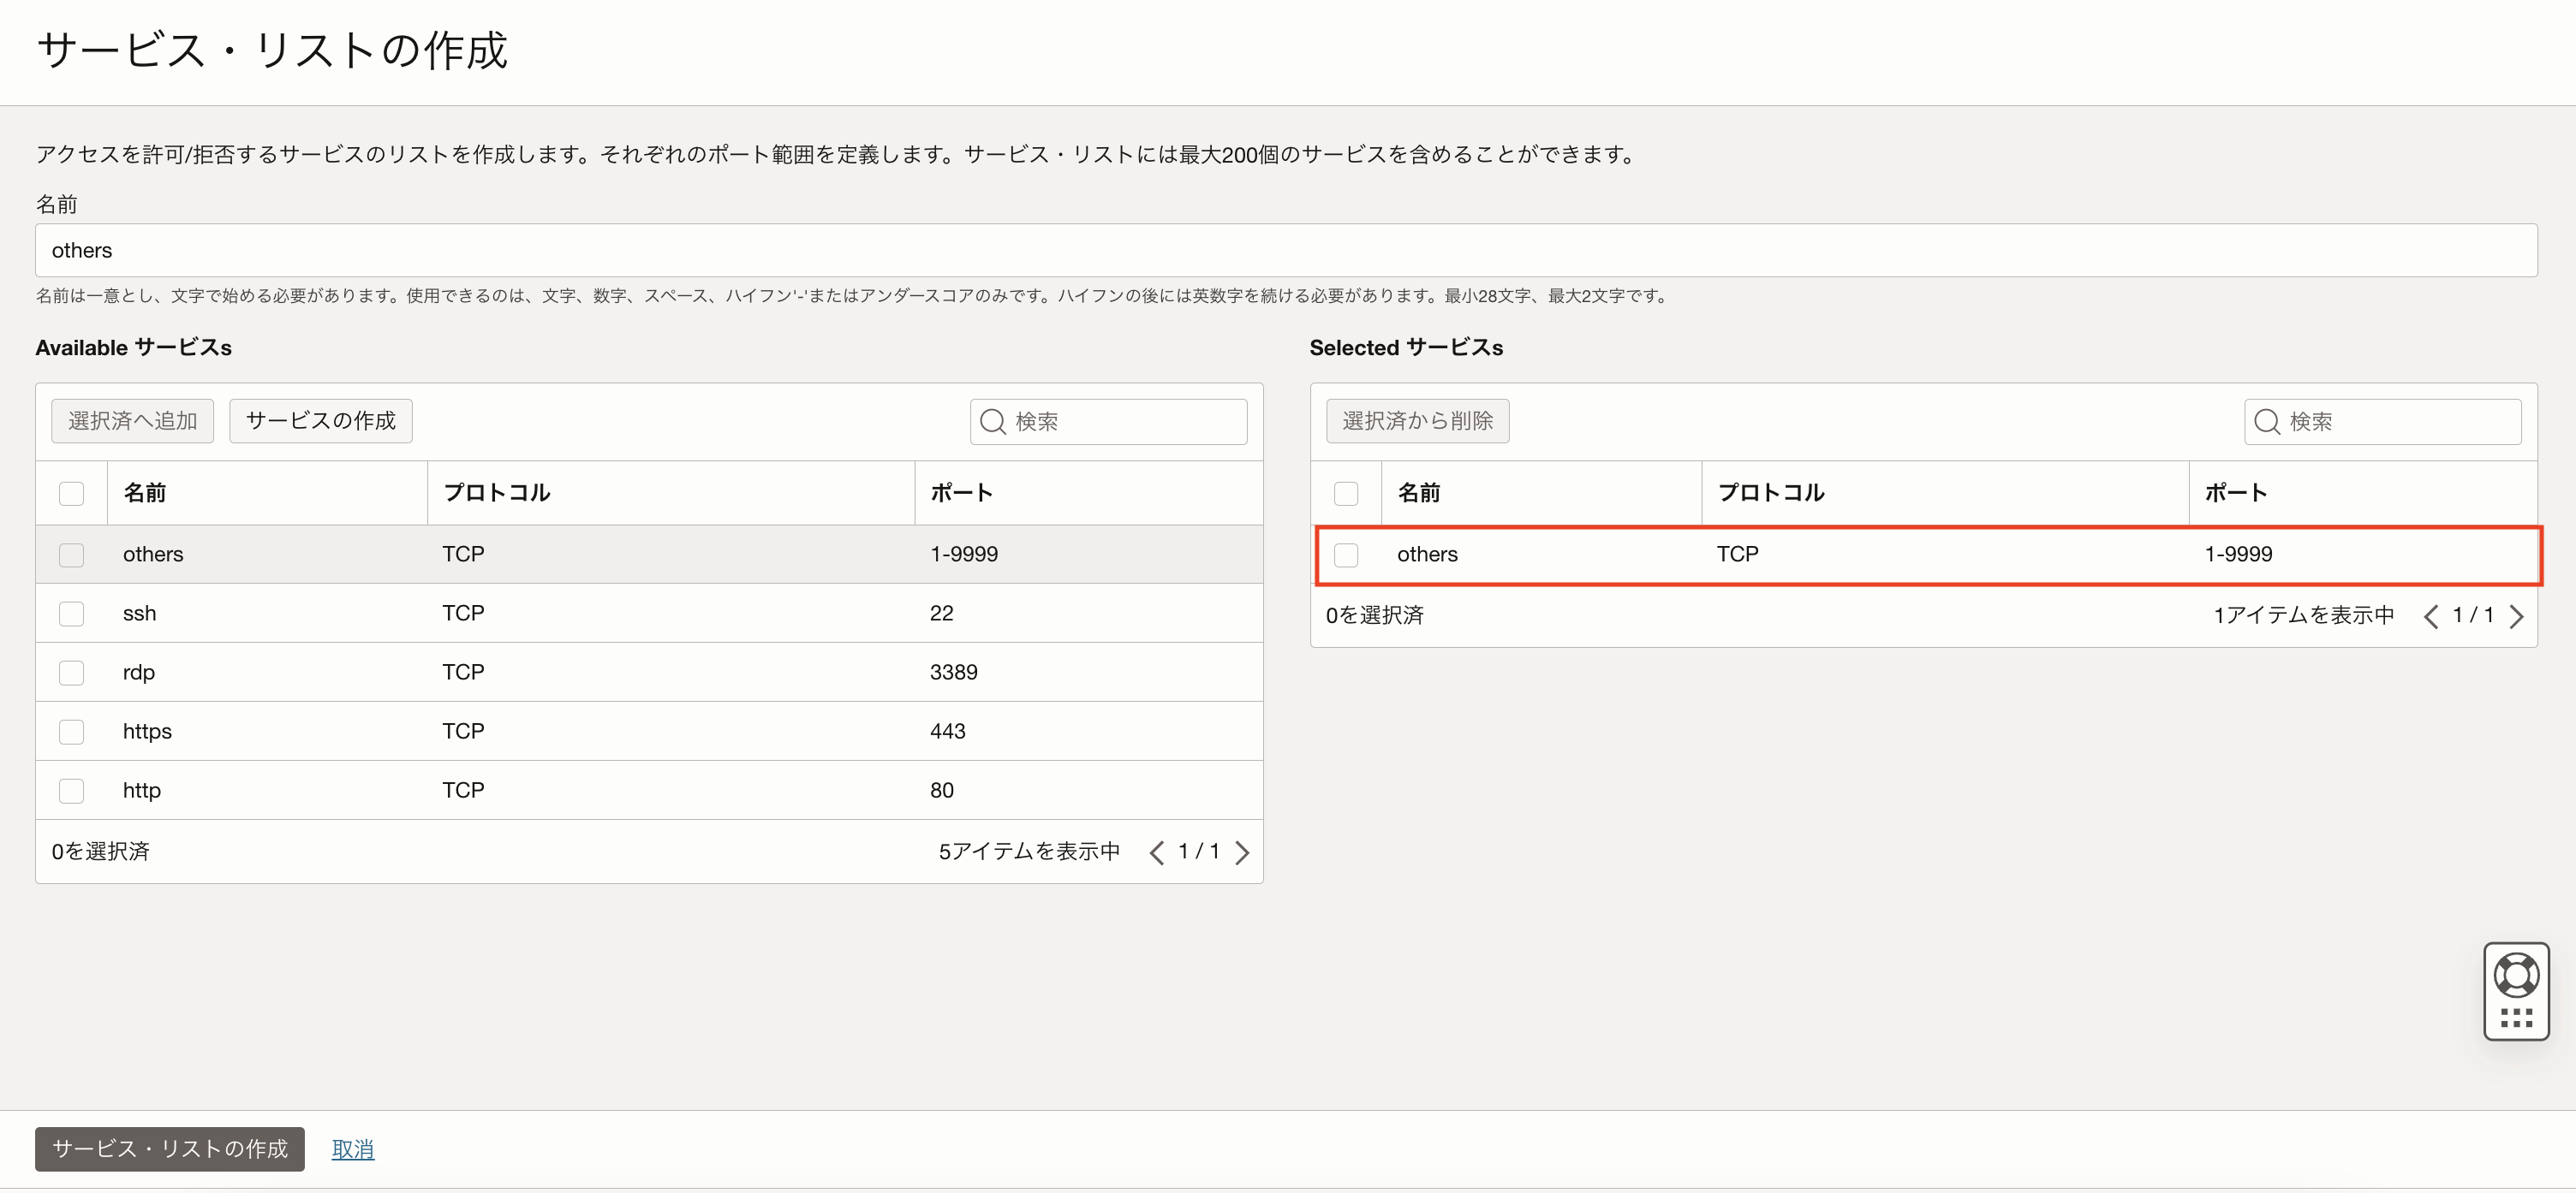Click the 選択済へ追加 button

pyautogui.click(x=132, y=421)
